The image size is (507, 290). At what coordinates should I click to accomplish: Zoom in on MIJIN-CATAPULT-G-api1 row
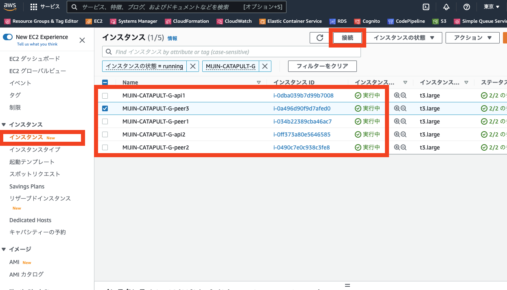(x=397, y=96)
